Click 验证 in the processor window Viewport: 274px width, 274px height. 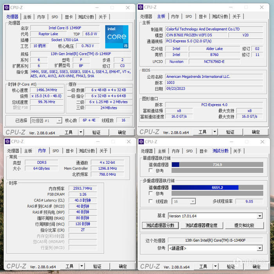[x=96, y=132]
